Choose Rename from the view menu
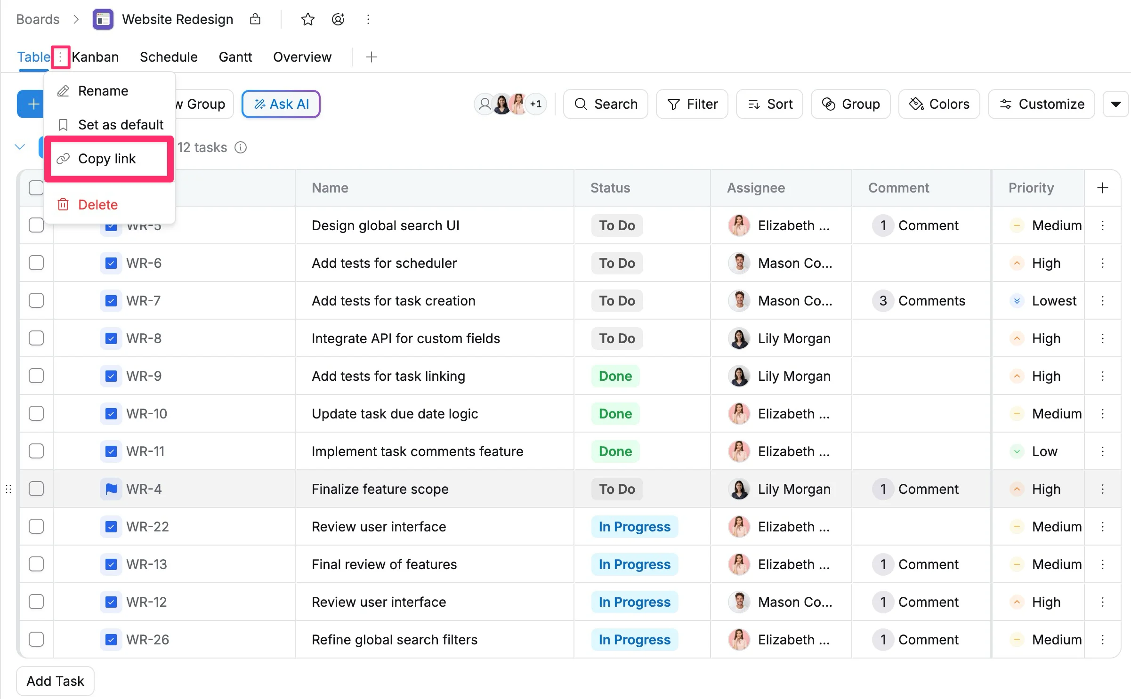 (110, 91)
